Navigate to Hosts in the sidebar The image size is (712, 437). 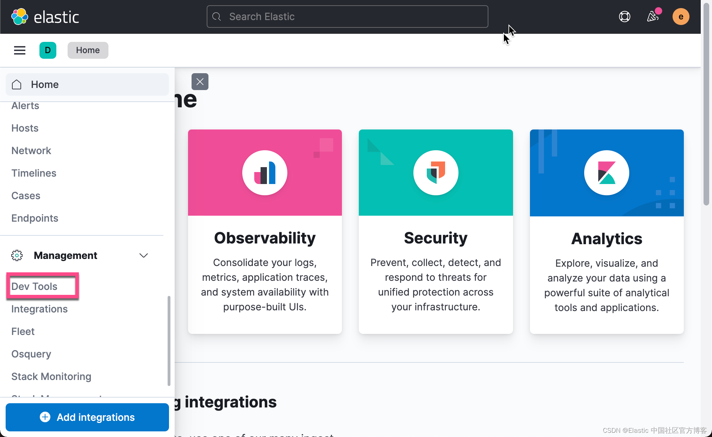(25, 128)
